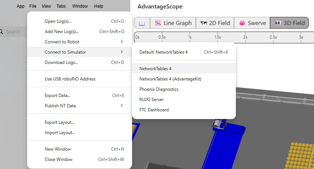Open a New Window from menu

(x=80, y=149)
